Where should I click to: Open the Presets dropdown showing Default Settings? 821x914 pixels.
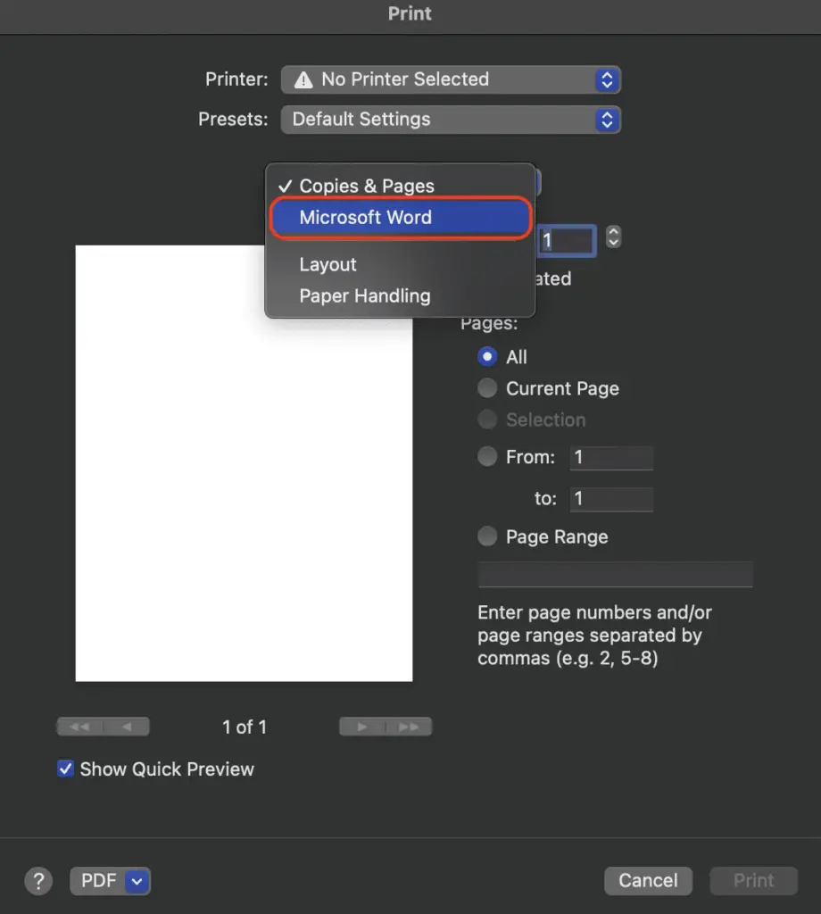coord(451,120)
